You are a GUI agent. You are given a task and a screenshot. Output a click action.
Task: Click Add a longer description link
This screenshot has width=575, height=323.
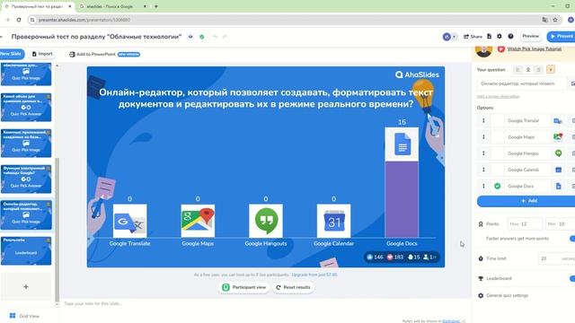[x=498, y=97]
